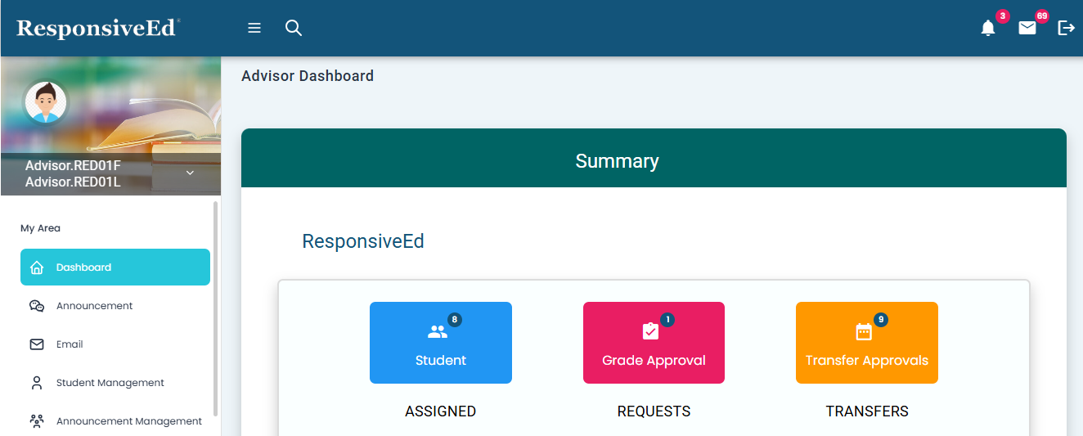The width and height of the screenshot is (1083, 436).
Task: Click the ResponsiveEd logo in header
Action: click(97, 28)
